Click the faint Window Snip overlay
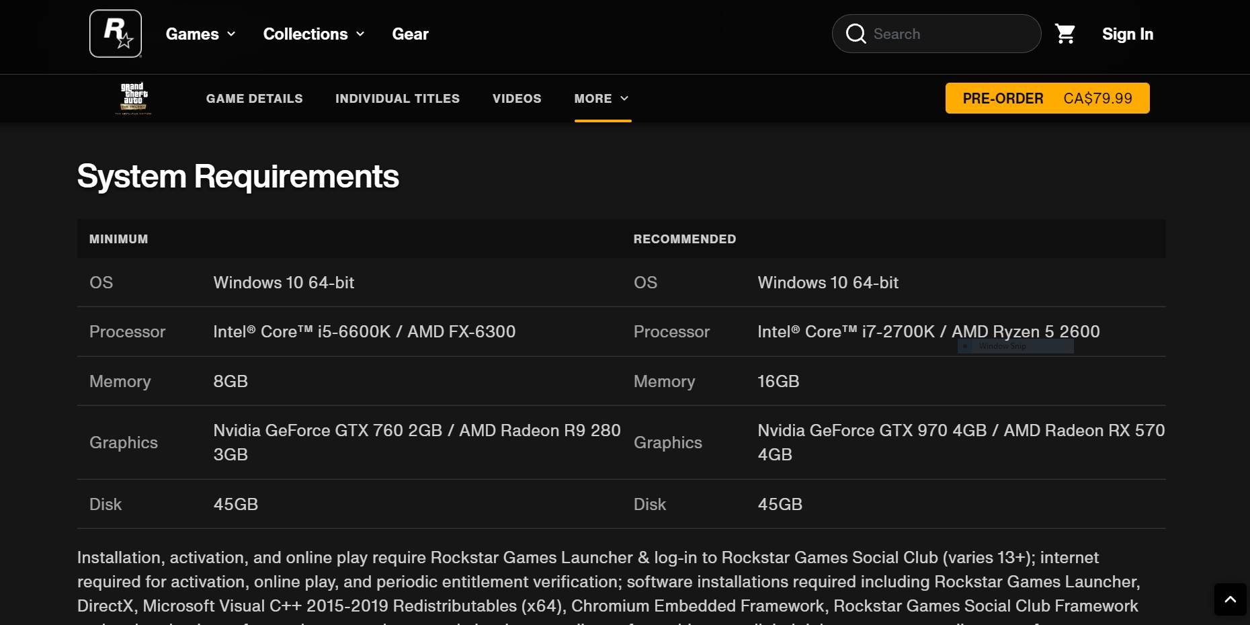 click(x=1015, y=346)
